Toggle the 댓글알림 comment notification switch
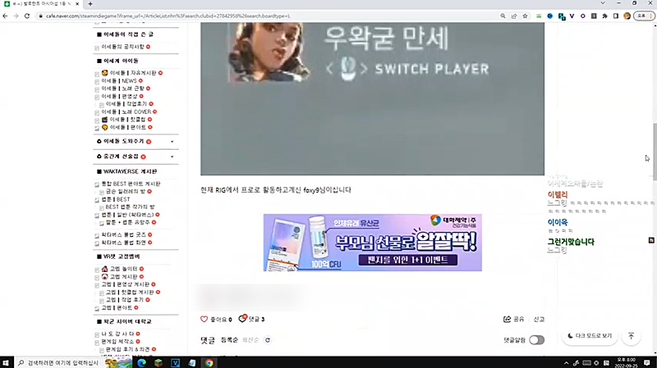Screen dimensions: 657x368 pos(536,340)
